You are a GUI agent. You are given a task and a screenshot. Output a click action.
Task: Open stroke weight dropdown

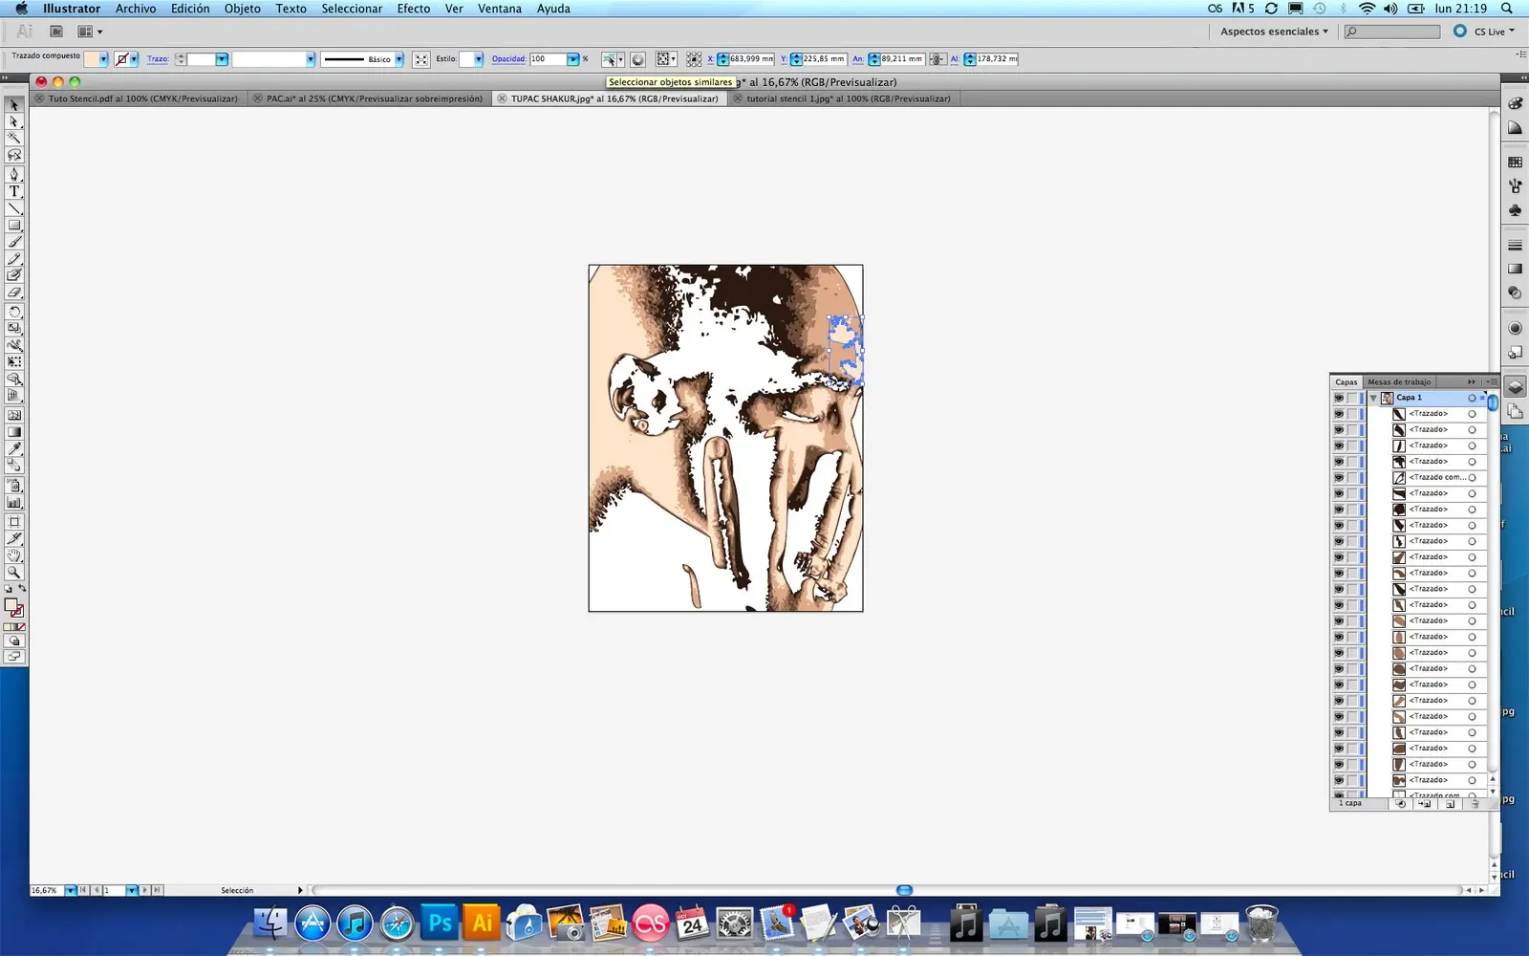click(x=222, y=59)
